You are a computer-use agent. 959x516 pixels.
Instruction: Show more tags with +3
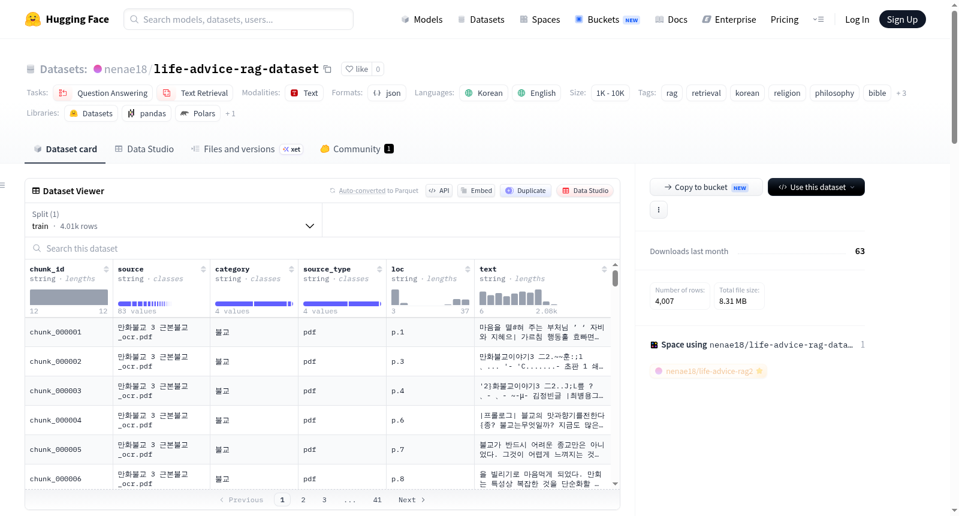point(901,93)
